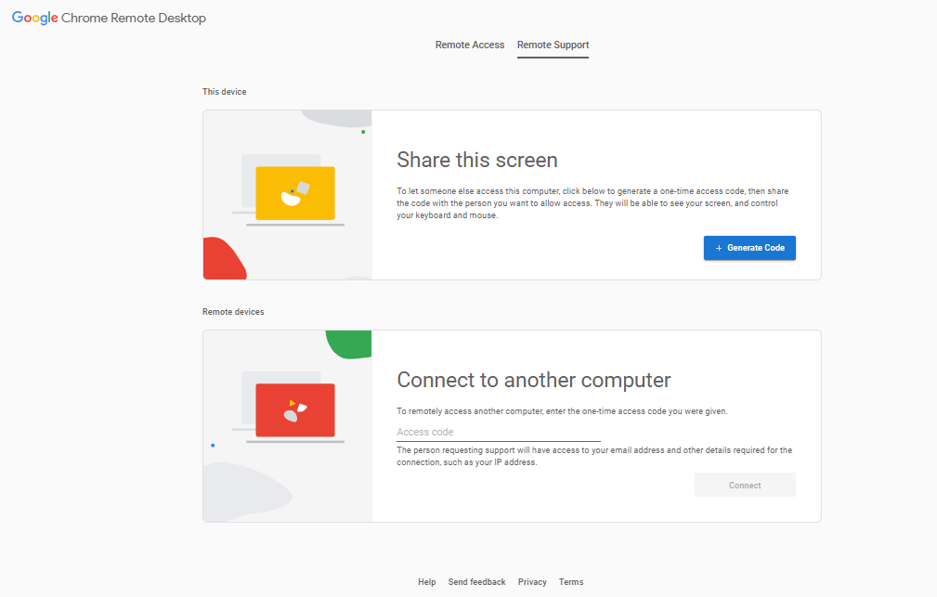937x597 pixels.
Task: Open the Privacy link in the footer
Action: (532, 582)
